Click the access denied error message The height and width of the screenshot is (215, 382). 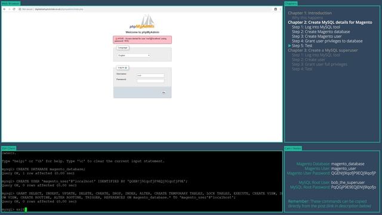[x=142, y=40]
